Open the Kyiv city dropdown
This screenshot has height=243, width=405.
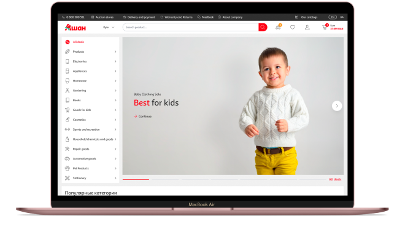click(109, 28)
